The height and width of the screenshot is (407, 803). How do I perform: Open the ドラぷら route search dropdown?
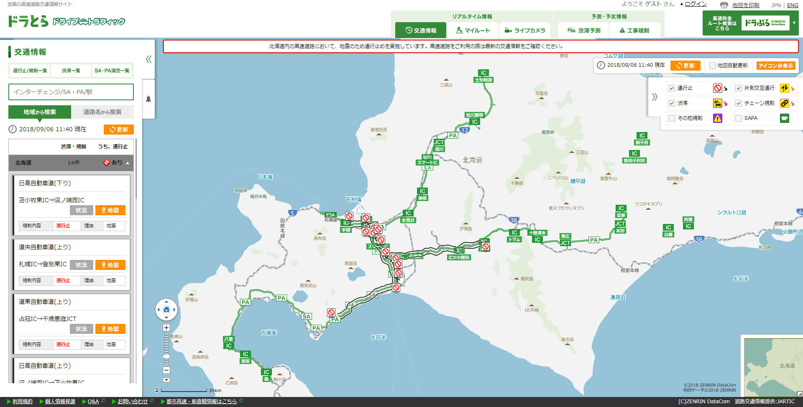pyautogui.click(x=794, y=23)
